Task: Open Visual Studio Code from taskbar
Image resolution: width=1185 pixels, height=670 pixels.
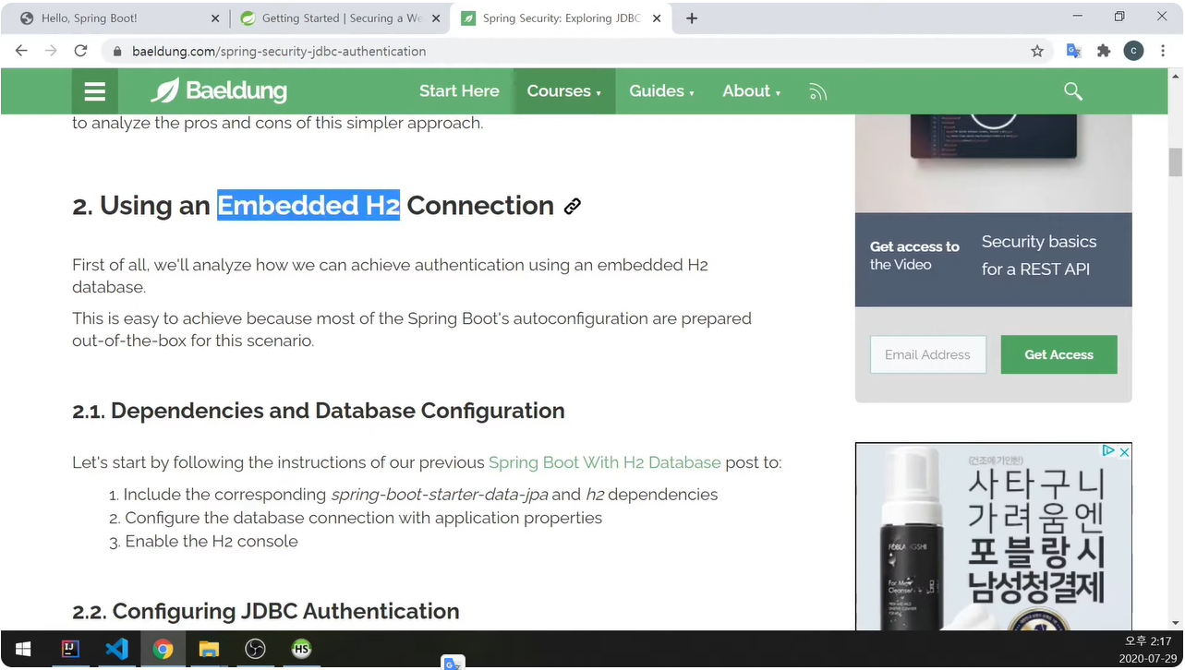Action: [116, 649]
